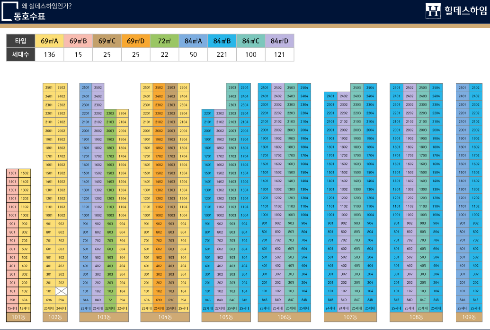Image resolution: width=490 pixels, height=330 pixels.
Task: Select the 102동 building label
Action: [x=55, y=317]
